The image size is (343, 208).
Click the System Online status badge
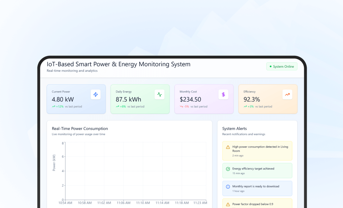(282, 66)
